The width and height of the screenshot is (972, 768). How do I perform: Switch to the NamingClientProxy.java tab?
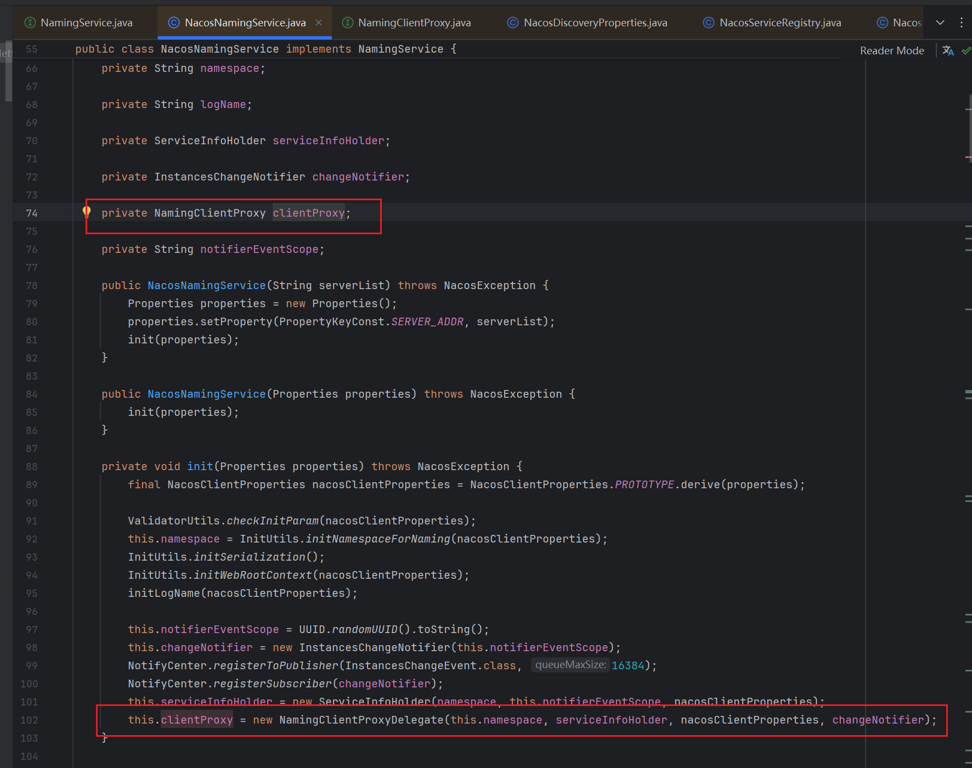point(414,22)
